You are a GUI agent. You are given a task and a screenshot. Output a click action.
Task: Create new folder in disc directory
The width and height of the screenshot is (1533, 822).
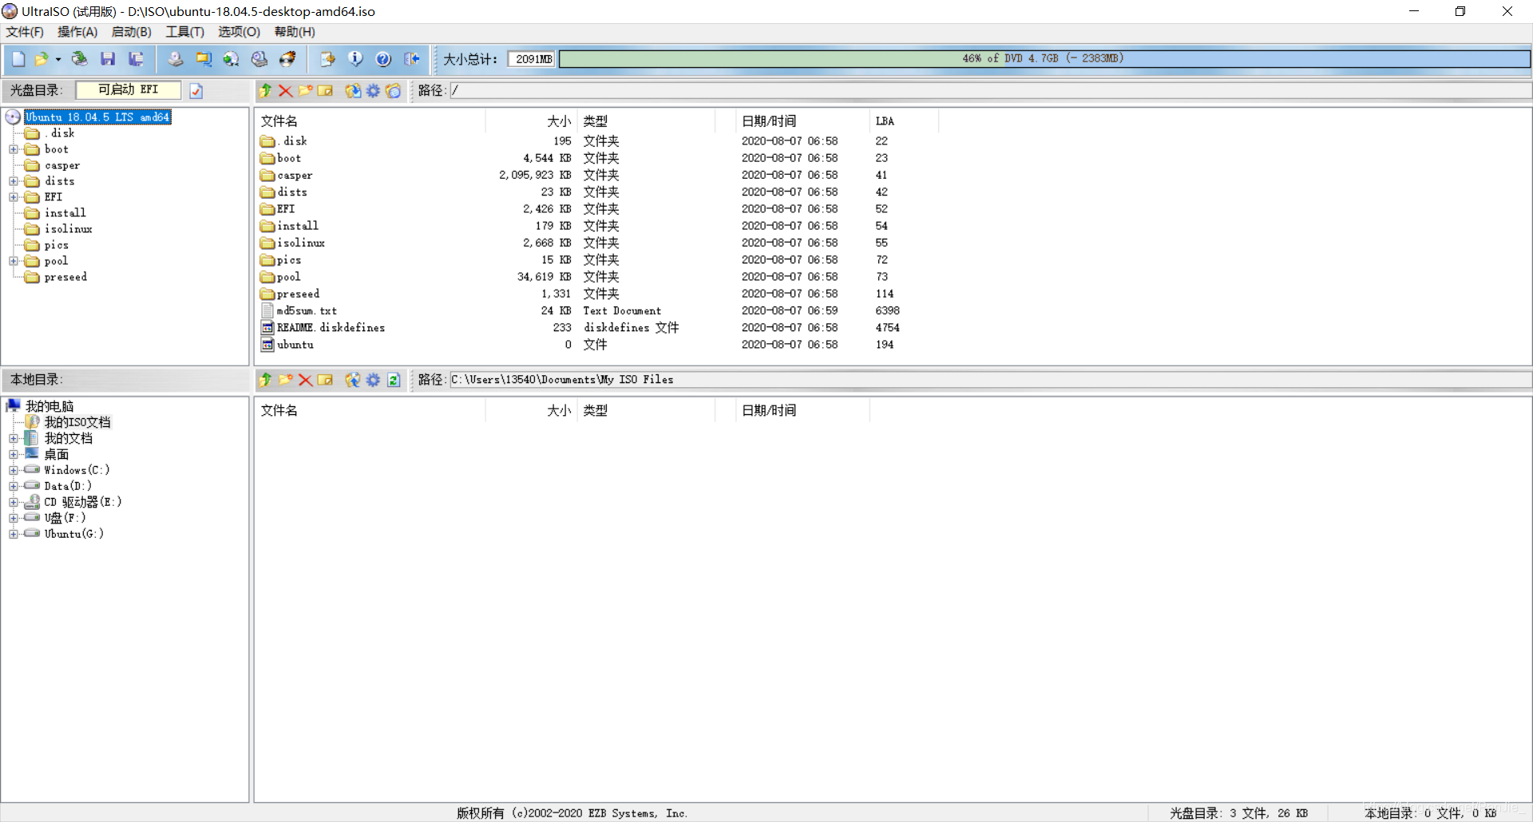(305, 91)
